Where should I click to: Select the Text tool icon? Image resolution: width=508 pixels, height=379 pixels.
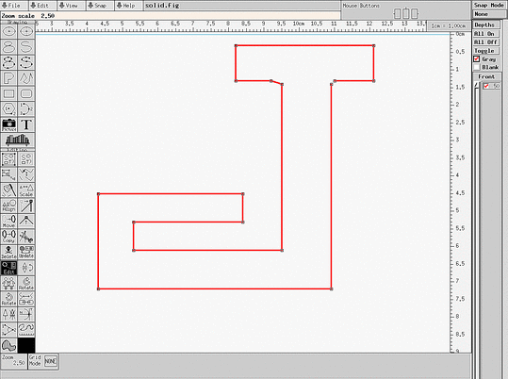point(26,124)
